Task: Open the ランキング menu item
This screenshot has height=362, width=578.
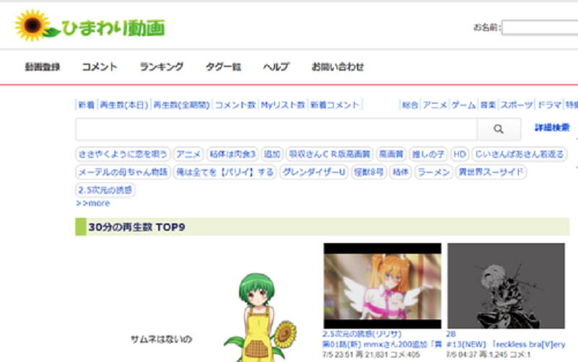Action: [x=161, y=66]
